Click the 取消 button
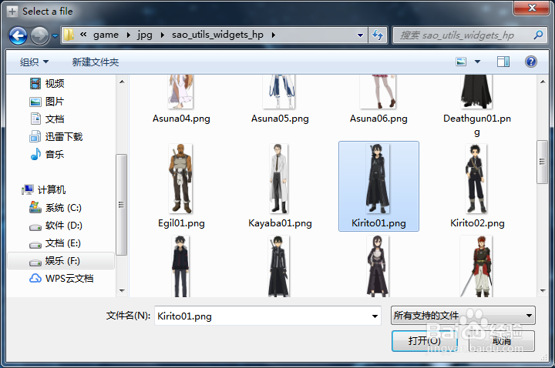The width and height of the screenshot is (555, 368). point(502,341)
